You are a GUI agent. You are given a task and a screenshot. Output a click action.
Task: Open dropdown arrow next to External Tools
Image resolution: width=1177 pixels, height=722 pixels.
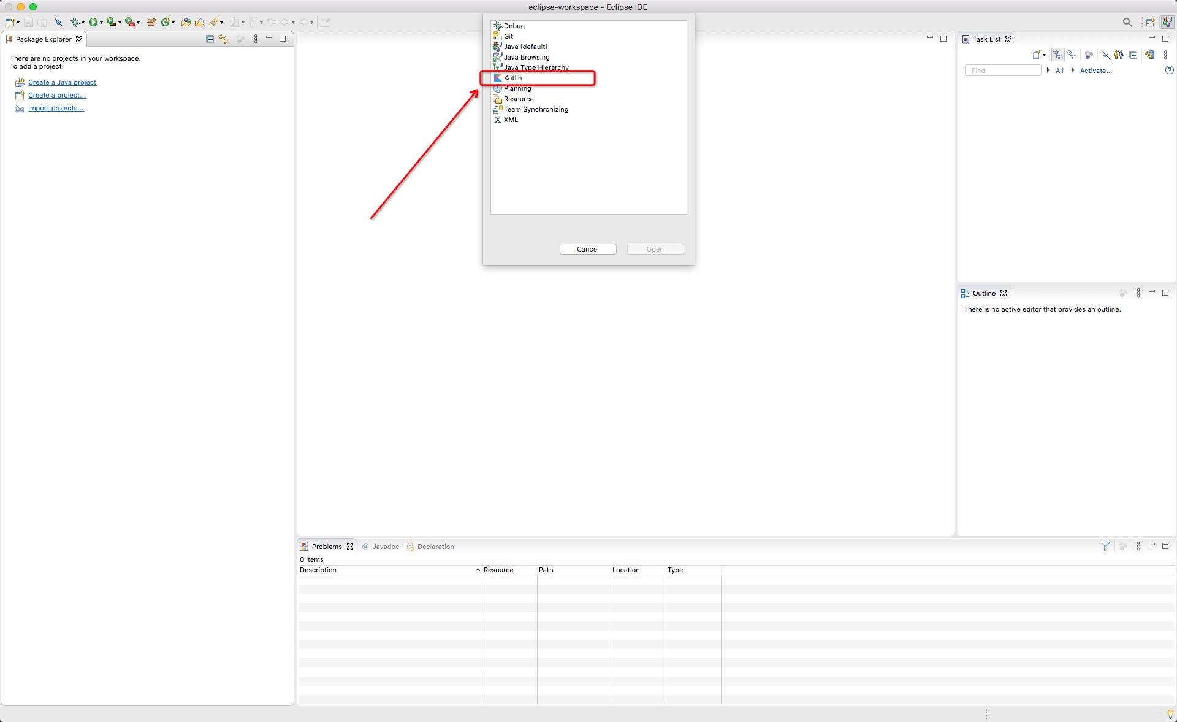(138, 23)
